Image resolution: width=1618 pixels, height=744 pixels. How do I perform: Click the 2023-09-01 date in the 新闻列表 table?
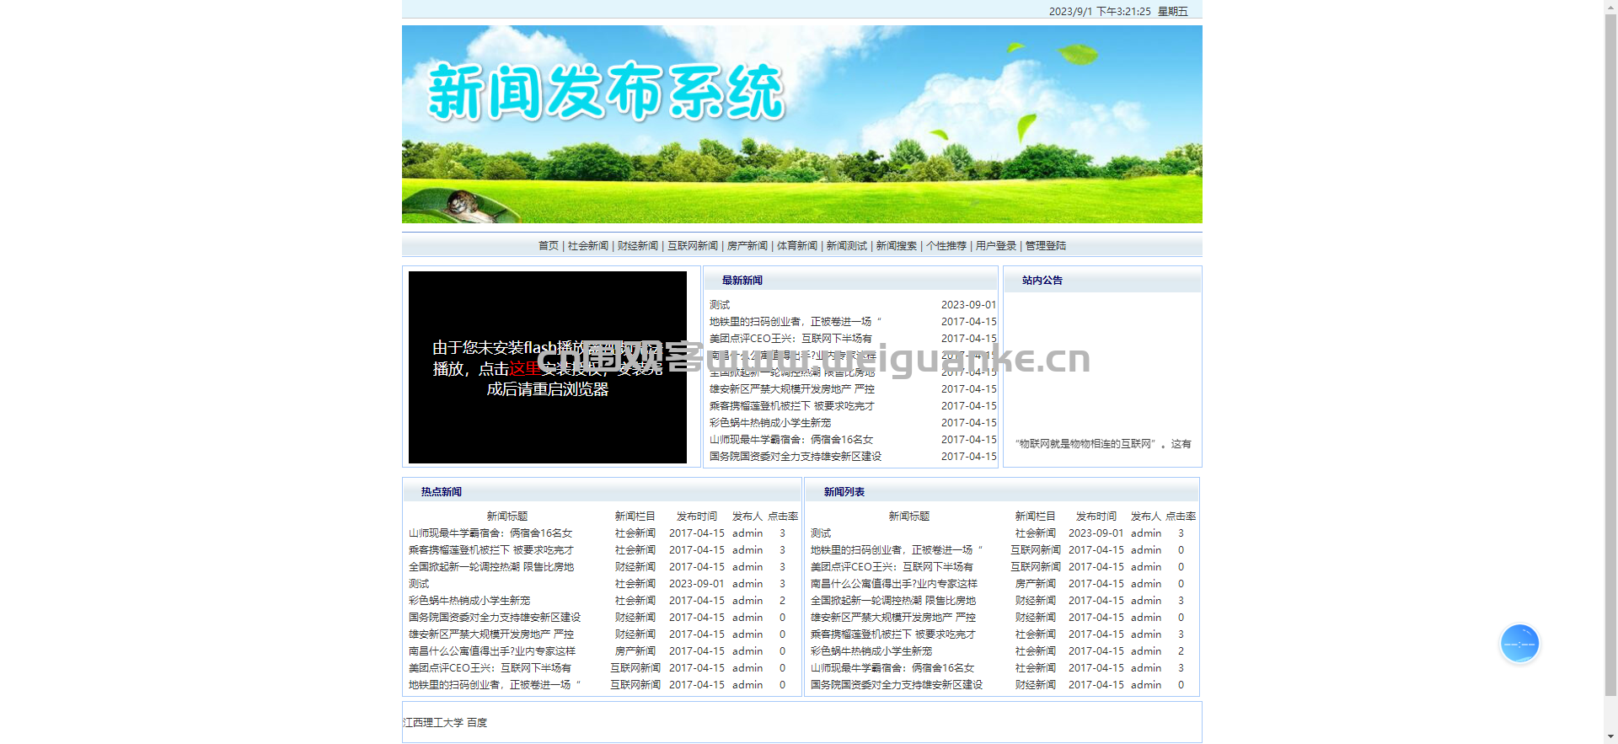[1096, 533]
